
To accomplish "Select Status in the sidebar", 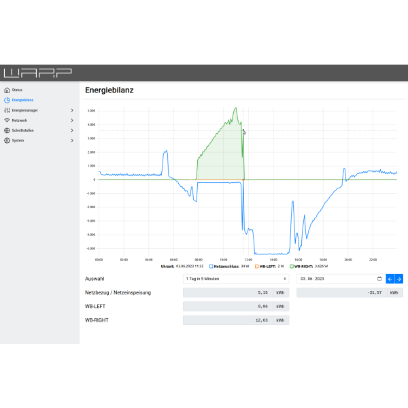I will point(17,90).
